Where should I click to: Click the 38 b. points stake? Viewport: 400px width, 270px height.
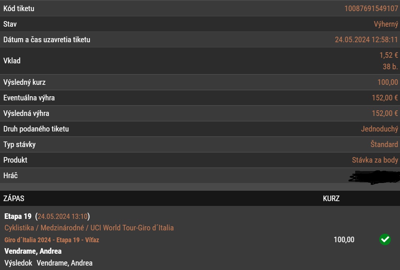tap(390, 67)
